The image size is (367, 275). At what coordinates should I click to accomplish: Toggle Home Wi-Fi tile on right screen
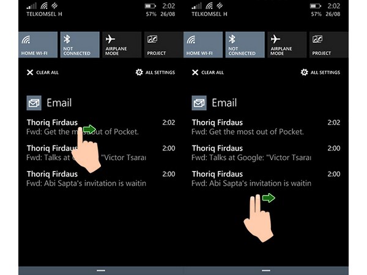(203, 45)
